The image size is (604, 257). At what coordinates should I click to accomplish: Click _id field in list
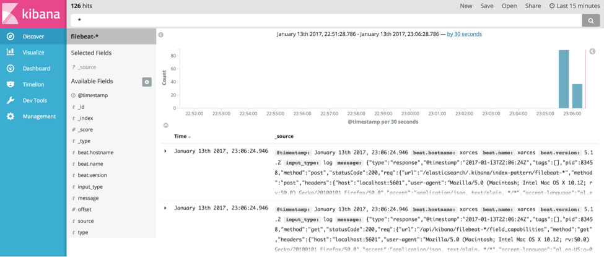click(x=81, y=107)
